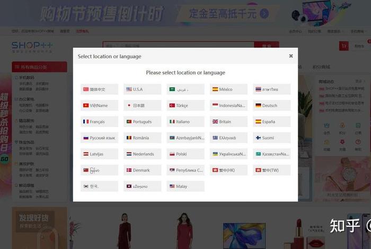Viewport: 371px width, 249px height.
Task: Select the Arabic language option with Saudi flag
Action: (x=185, y=89)
